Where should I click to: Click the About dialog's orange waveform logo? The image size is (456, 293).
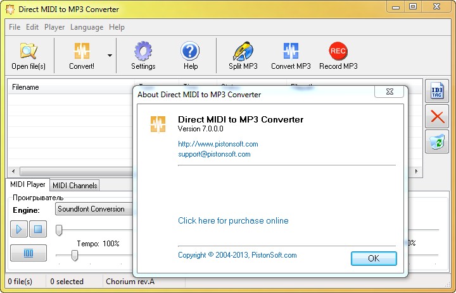(158, 124)
